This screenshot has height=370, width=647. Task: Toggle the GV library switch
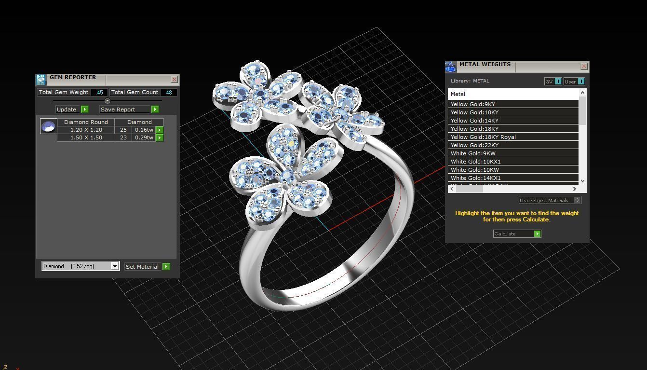click(x=558, y=82)
